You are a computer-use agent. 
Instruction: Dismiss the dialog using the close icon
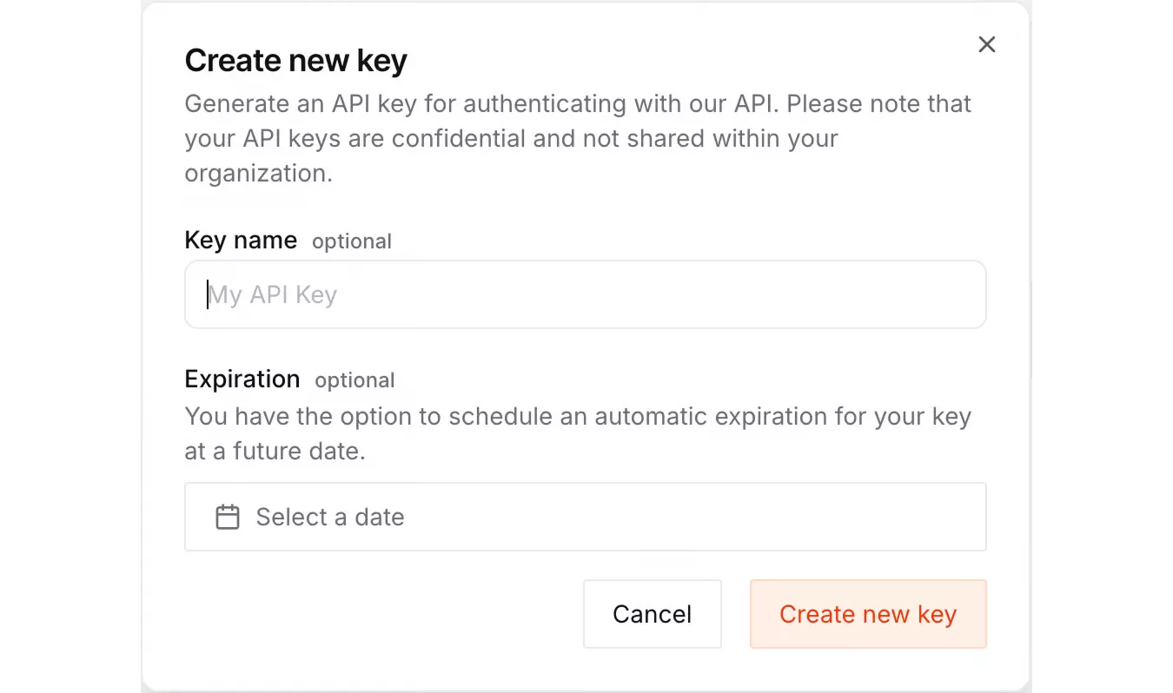pyautogui.click(x=986, y=44)
